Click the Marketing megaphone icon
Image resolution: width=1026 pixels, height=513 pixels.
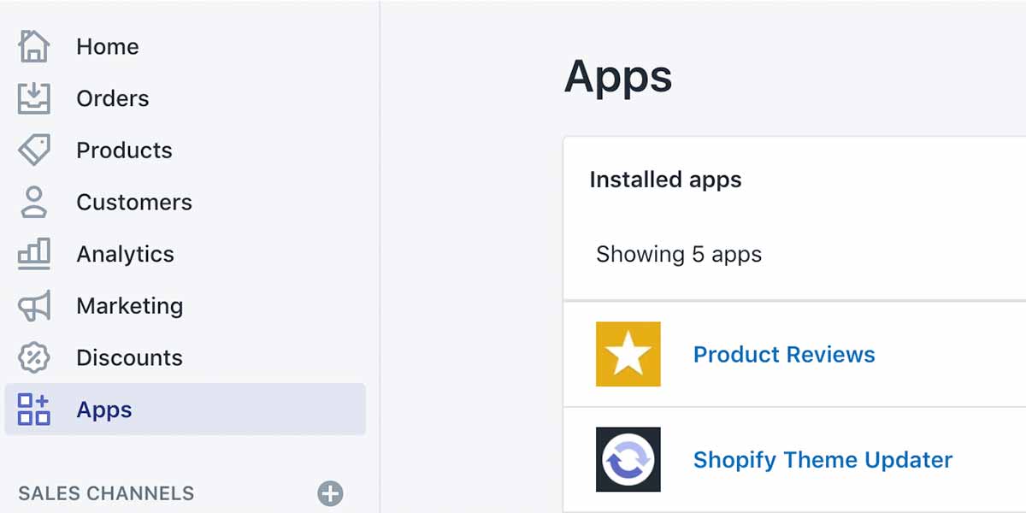coord(34,306)
